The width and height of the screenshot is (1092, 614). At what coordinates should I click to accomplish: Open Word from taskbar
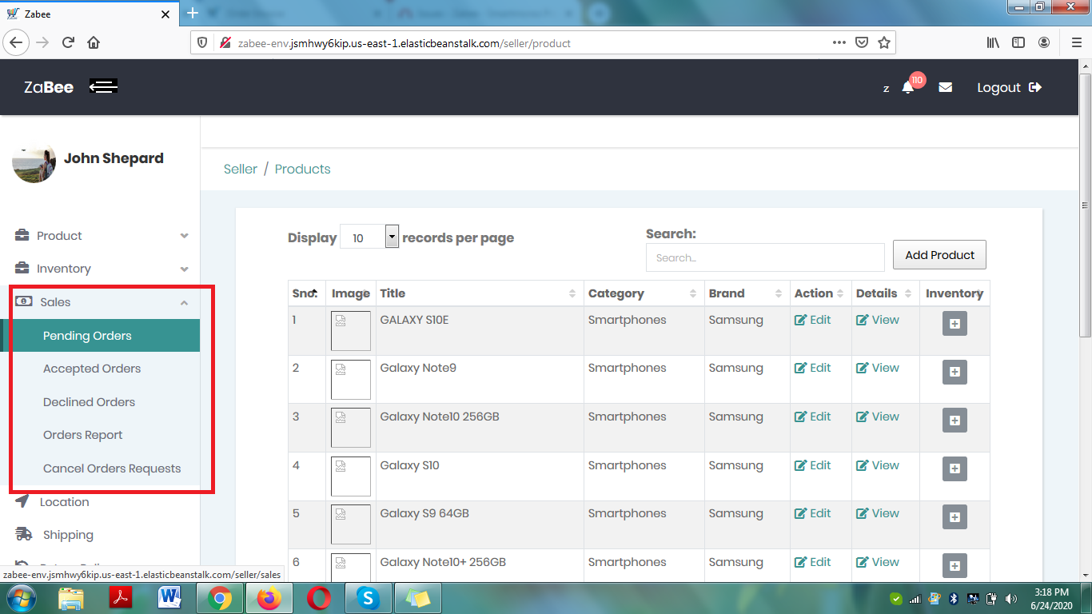(169, 598)
